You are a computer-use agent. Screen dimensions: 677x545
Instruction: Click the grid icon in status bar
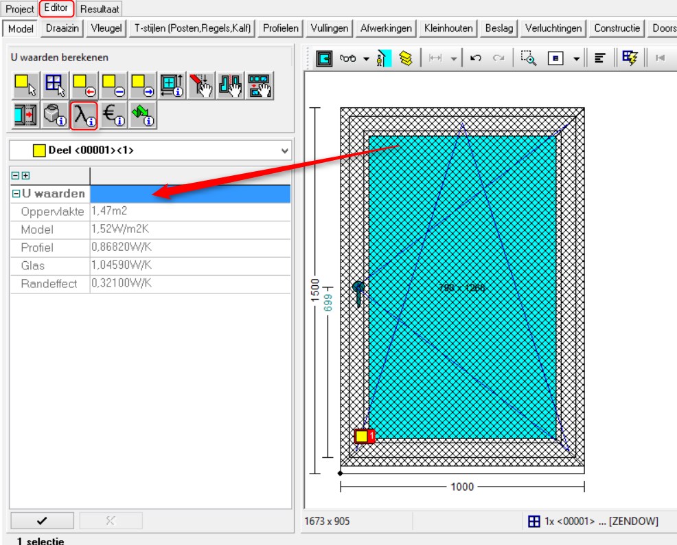coord(534,521)
